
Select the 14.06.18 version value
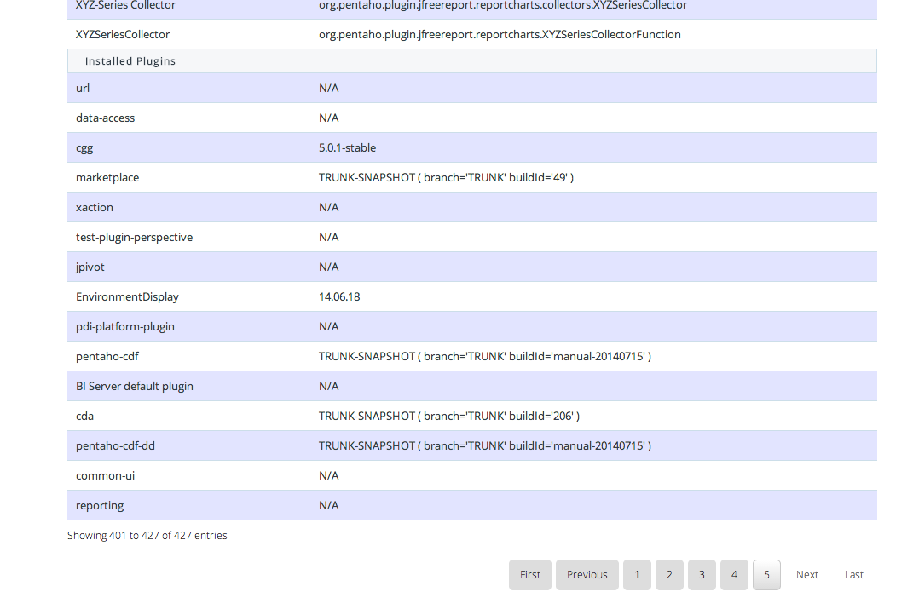339,296
